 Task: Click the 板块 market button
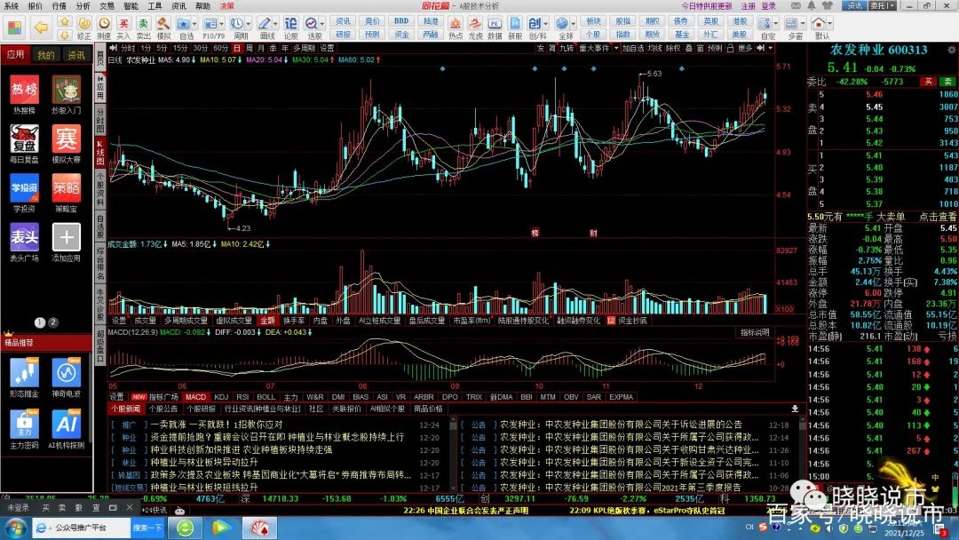tap(594, 20)
